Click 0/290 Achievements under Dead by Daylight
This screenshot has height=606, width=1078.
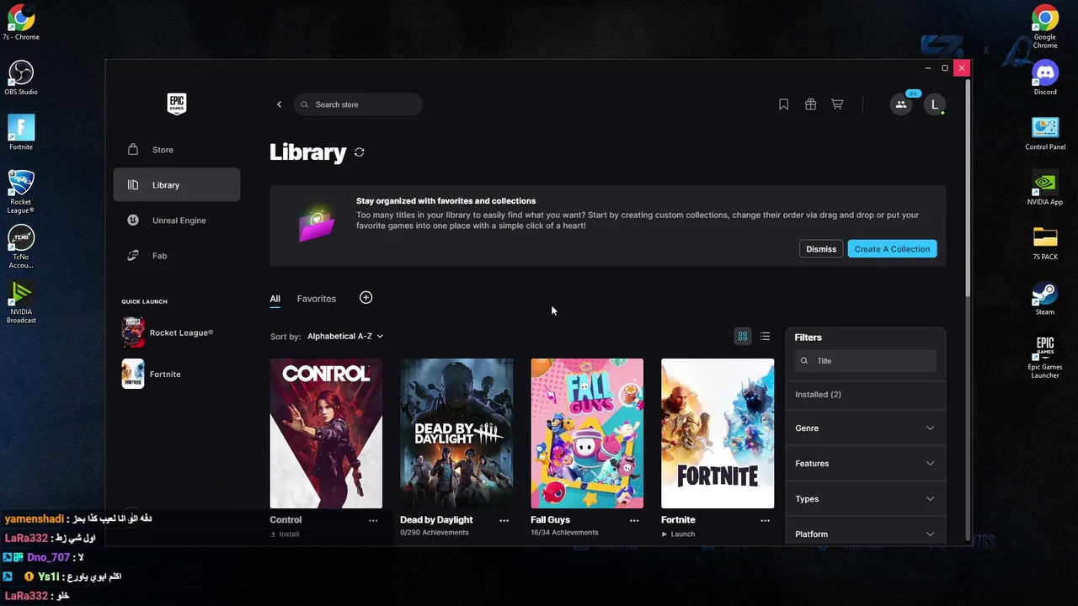pyautogui.click(x=435, y=533)
